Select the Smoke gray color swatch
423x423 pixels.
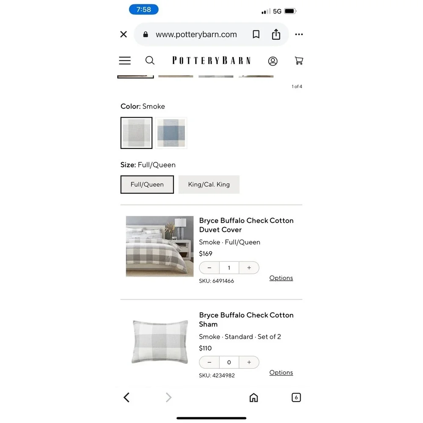[137, 133]
